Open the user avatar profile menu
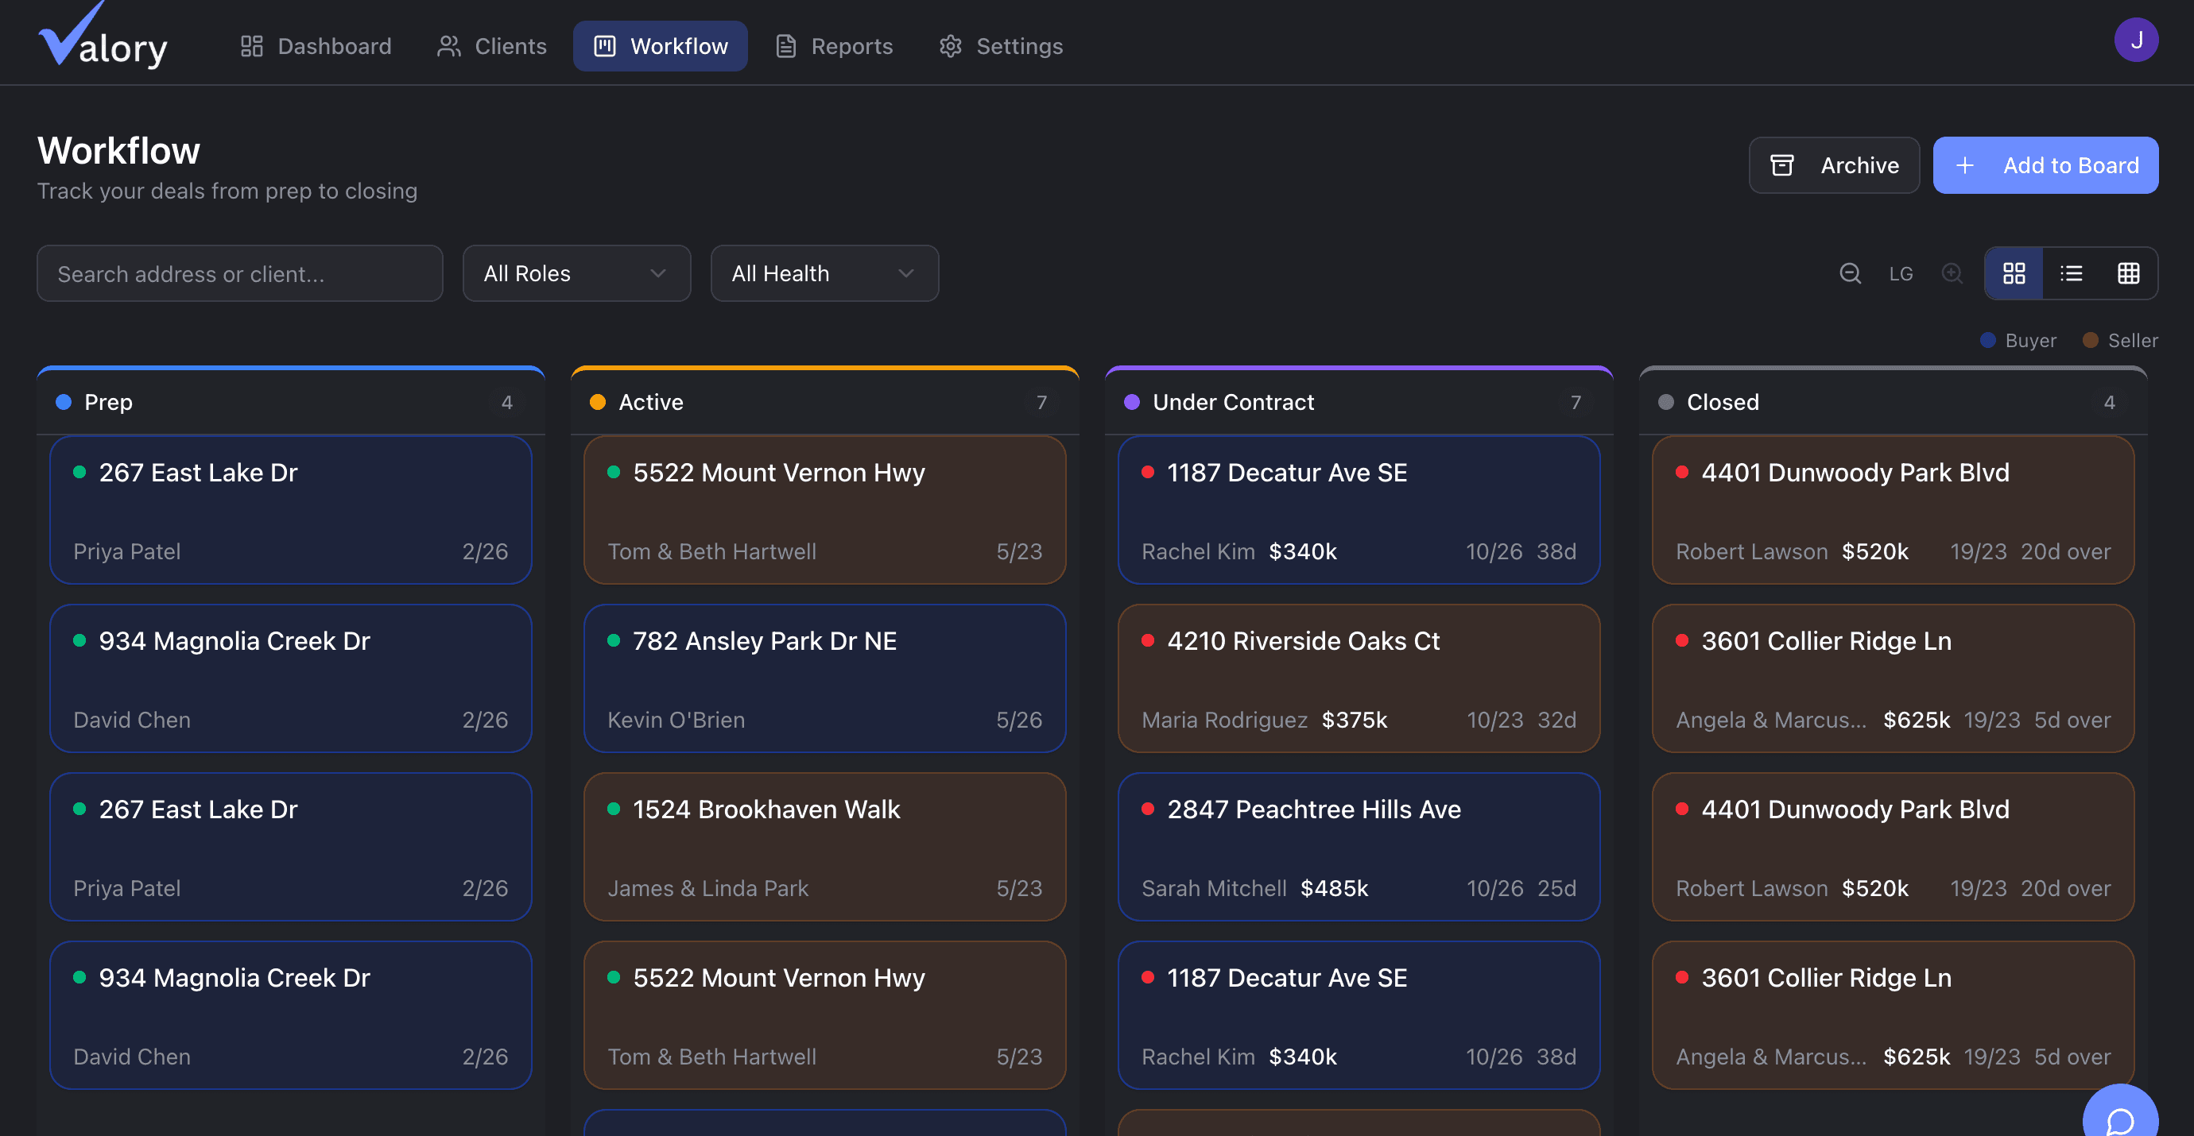Screen dimensions: 2194x1136 click(x=2136, y=39)
